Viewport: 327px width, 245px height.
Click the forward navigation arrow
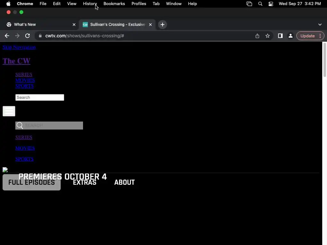[17, 36]
